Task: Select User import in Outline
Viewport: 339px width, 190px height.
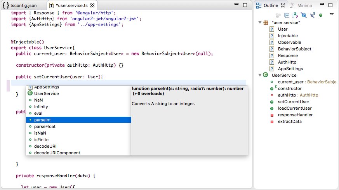Action: (x=283, y=29)
